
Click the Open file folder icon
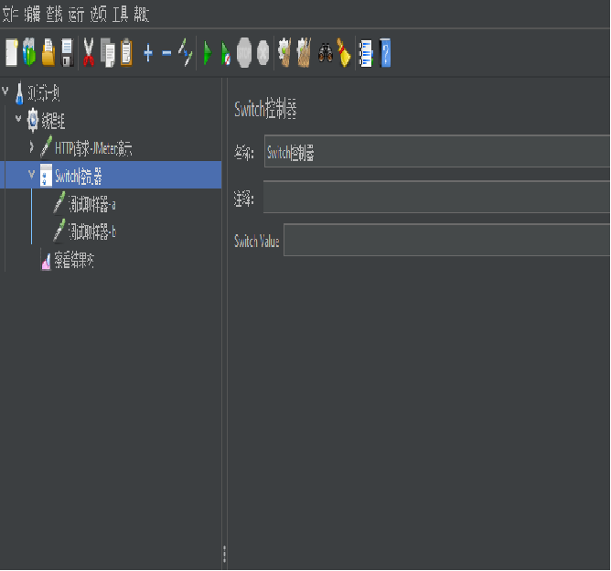click(x=48, y=53)
